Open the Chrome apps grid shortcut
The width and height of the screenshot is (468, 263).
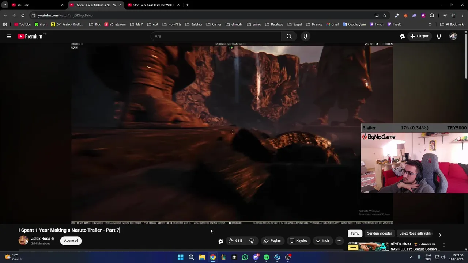(x=5, y=24)
